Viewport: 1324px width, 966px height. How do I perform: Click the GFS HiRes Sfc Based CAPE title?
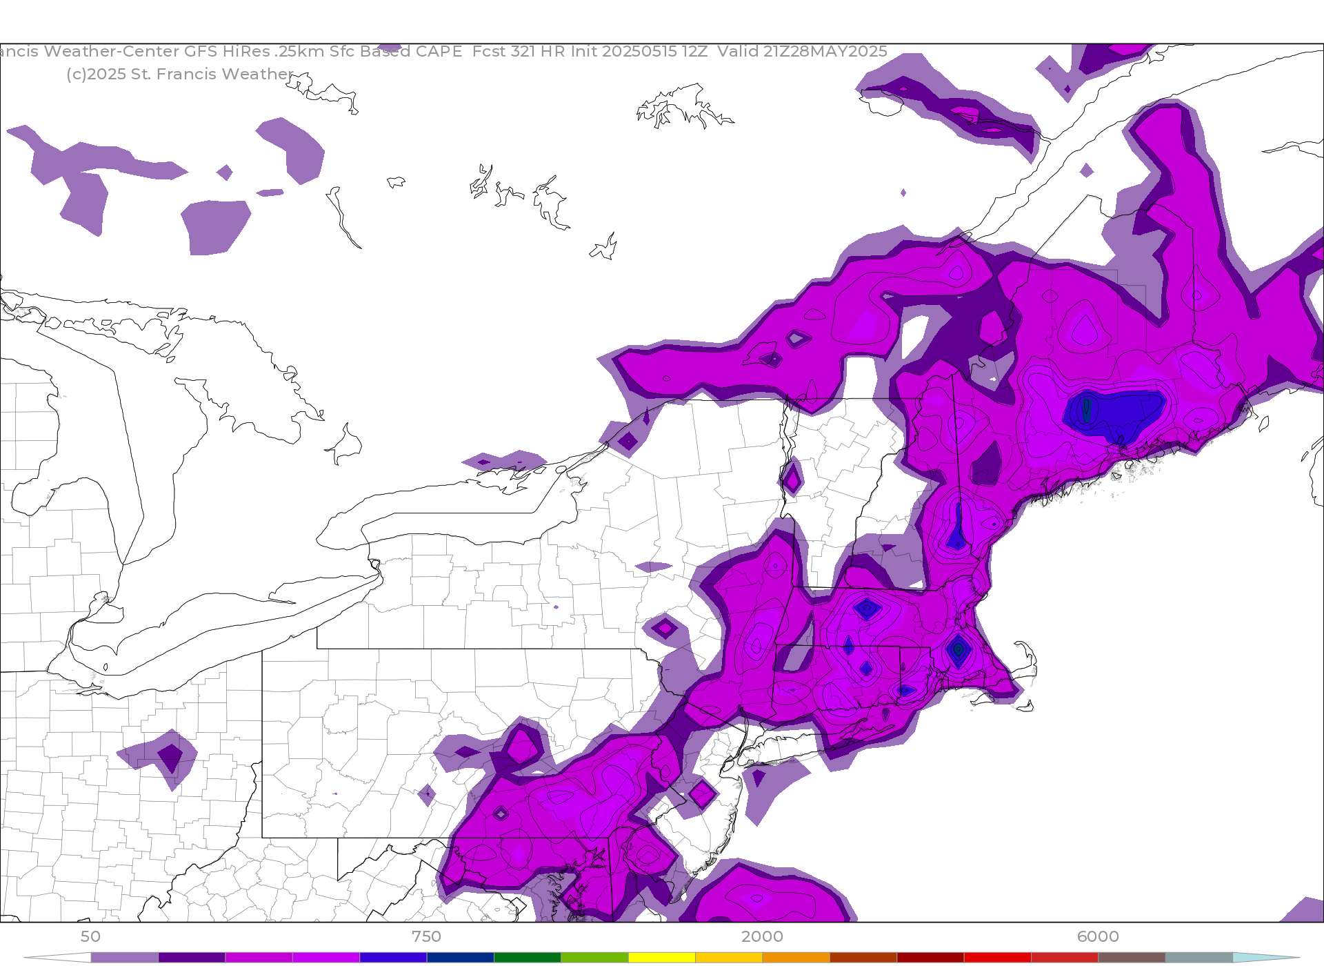pos(323,52)
